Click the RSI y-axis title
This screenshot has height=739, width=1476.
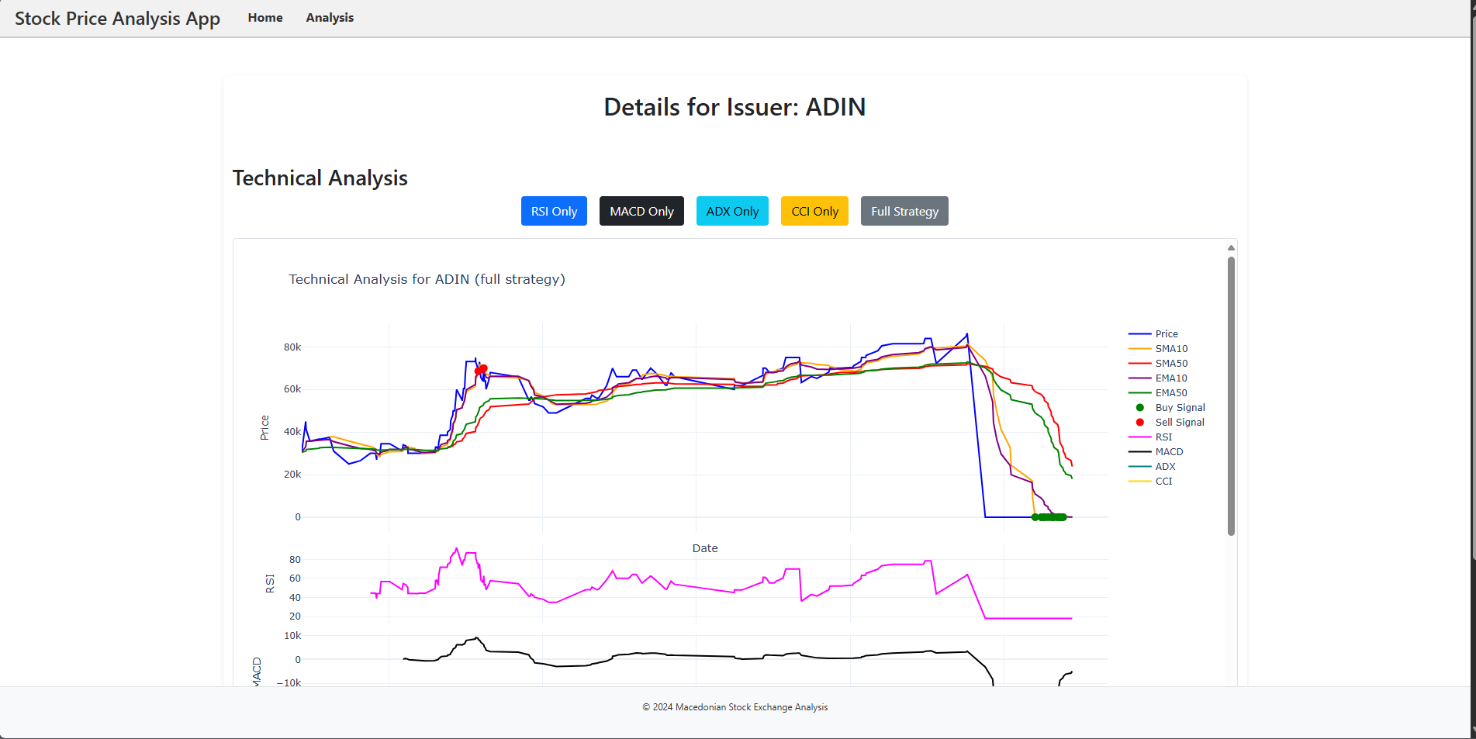(270, 584)
